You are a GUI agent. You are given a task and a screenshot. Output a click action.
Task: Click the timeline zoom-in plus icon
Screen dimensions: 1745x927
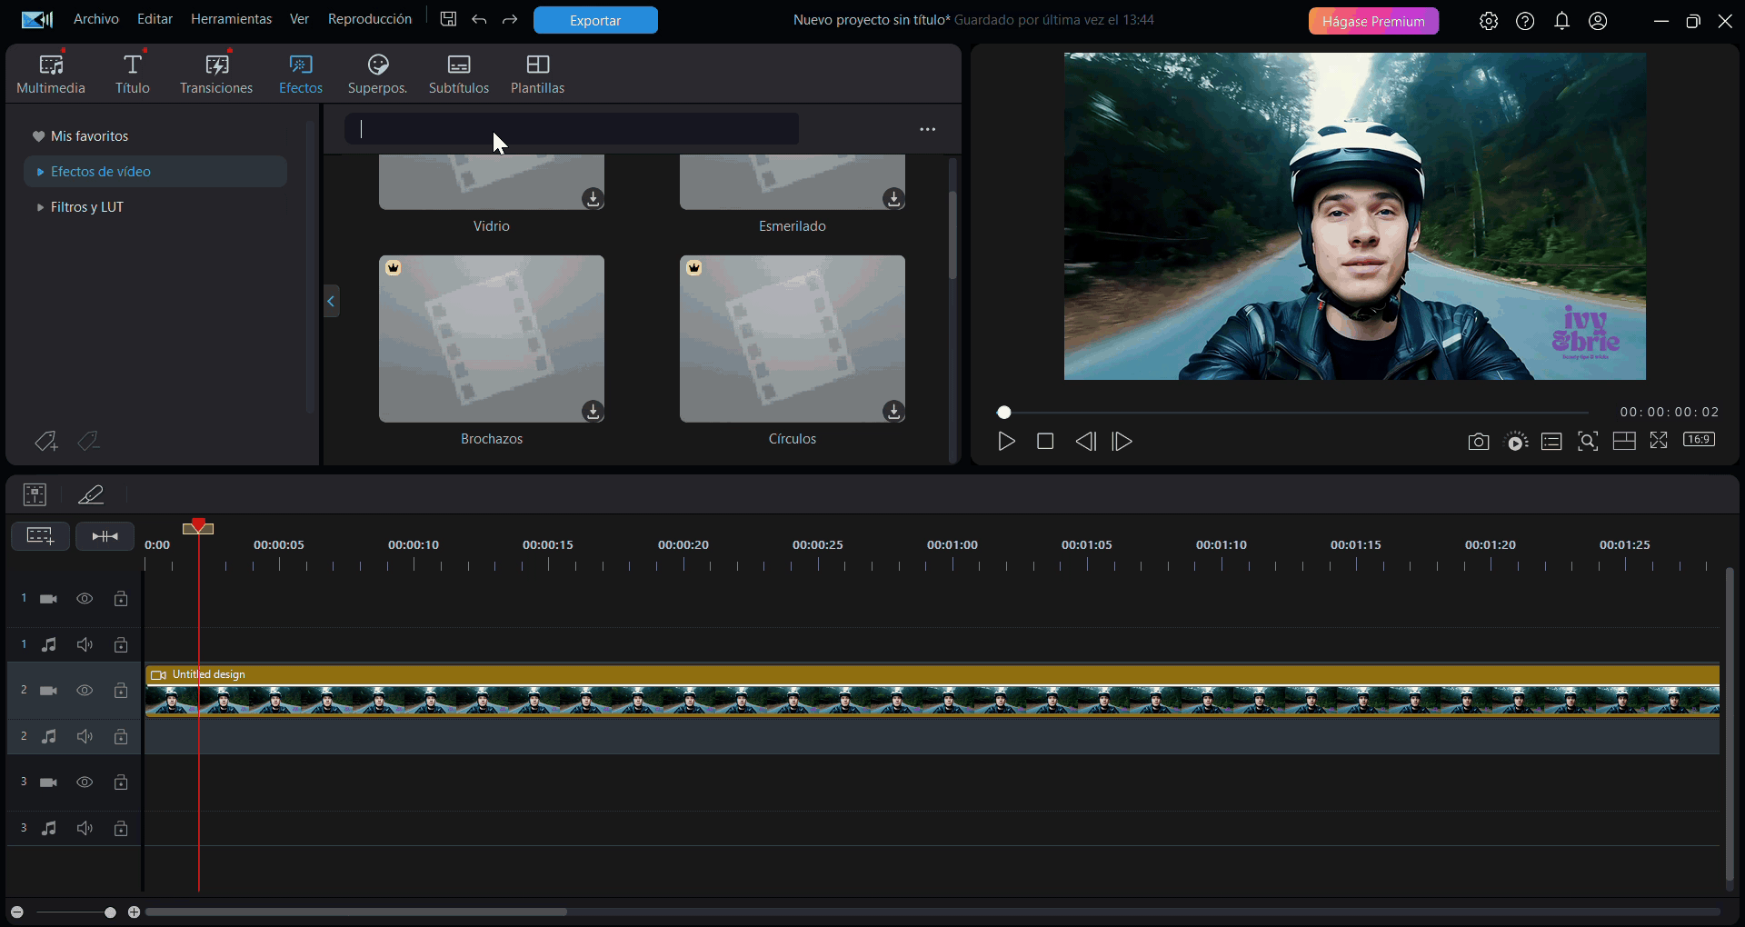tap(134, 912)
